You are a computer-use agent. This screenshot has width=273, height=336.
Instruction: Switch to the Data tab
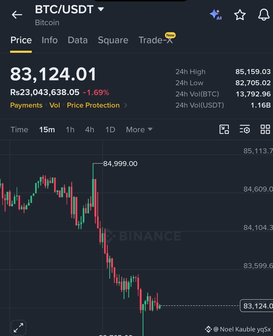(x=78, y=40)
